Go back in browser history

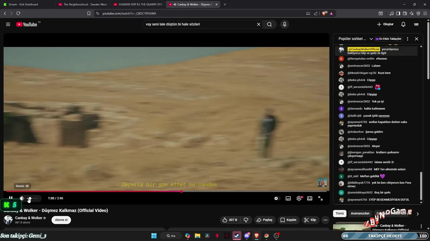point(5,13)
